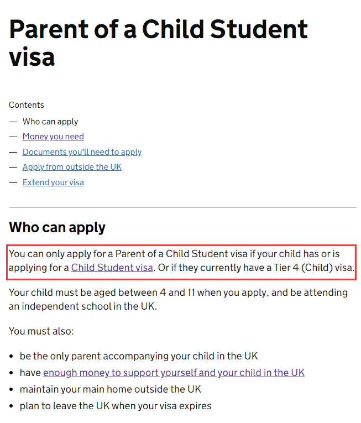Click the 'be the only parent accompanying' bullet
Viewport: 361px width, 423px height.
point(139,356)
